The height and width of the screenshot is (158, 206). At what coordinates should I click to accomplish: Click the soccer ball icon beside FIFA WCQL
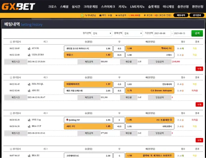coord(29,84)
